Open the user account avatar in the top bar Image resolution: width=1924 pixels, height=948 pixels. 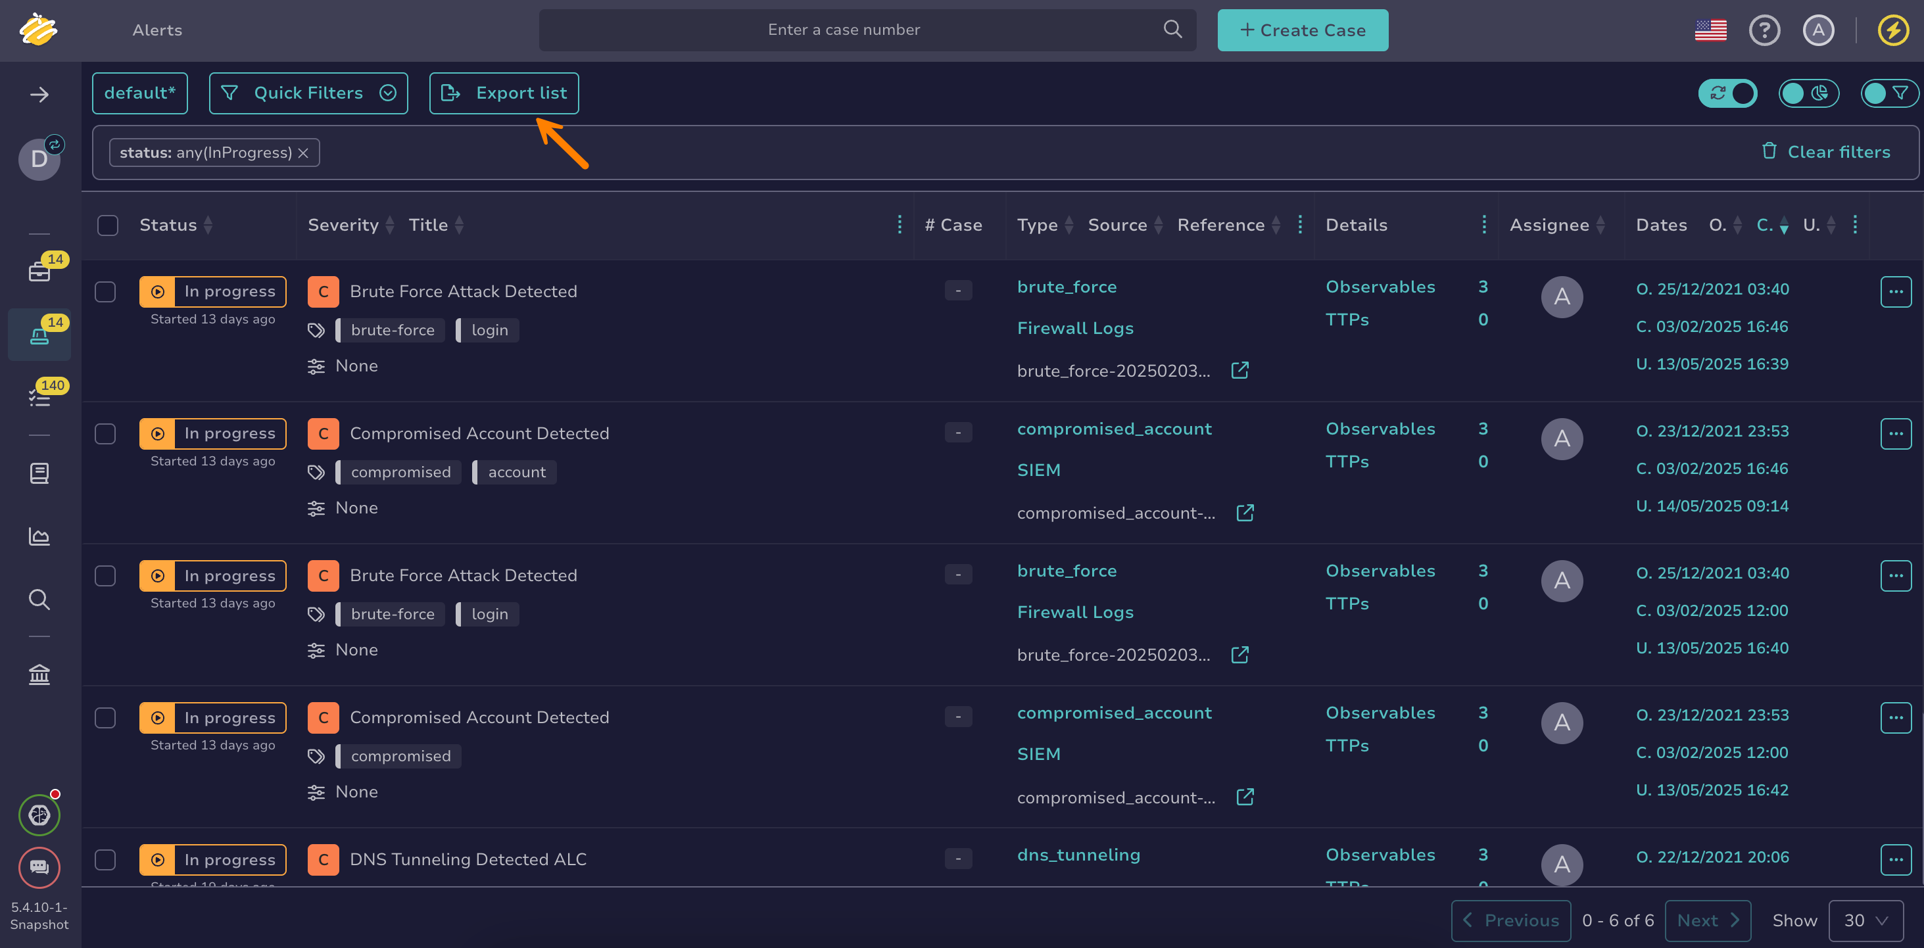tap(1818, 30)
